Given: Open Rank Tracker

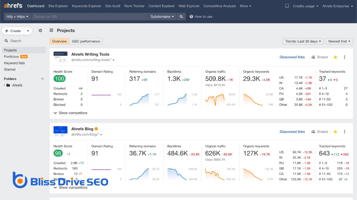Looking at the screenshot, I should point(134,6).
